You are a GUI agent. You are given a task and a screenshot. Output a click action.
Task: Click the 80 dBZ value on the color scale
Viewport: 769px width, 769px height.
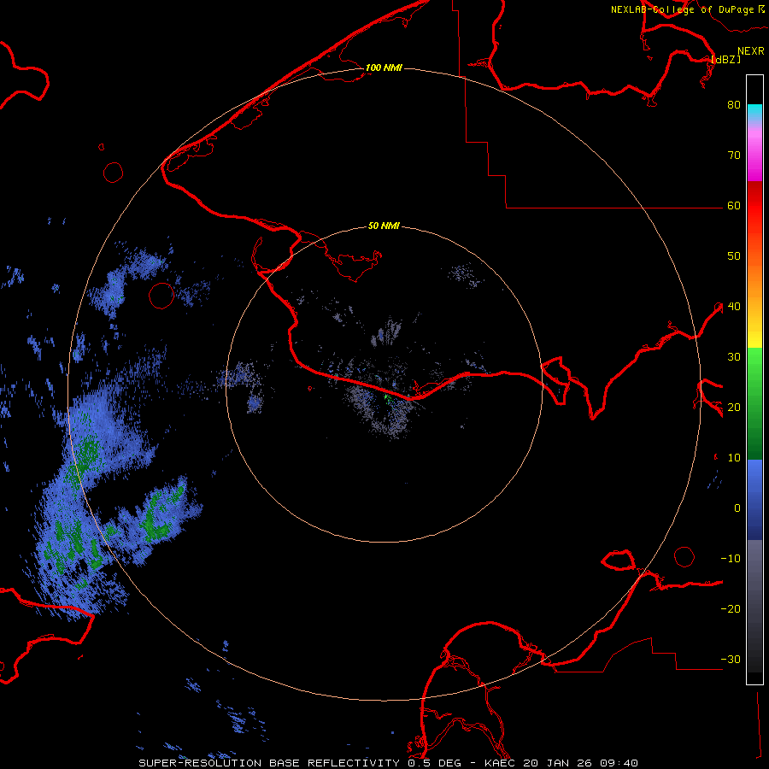point(734,105)
